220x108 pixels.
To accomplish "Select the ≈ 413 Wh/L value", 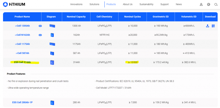I will pyautogui.click(x=189, y=53).
